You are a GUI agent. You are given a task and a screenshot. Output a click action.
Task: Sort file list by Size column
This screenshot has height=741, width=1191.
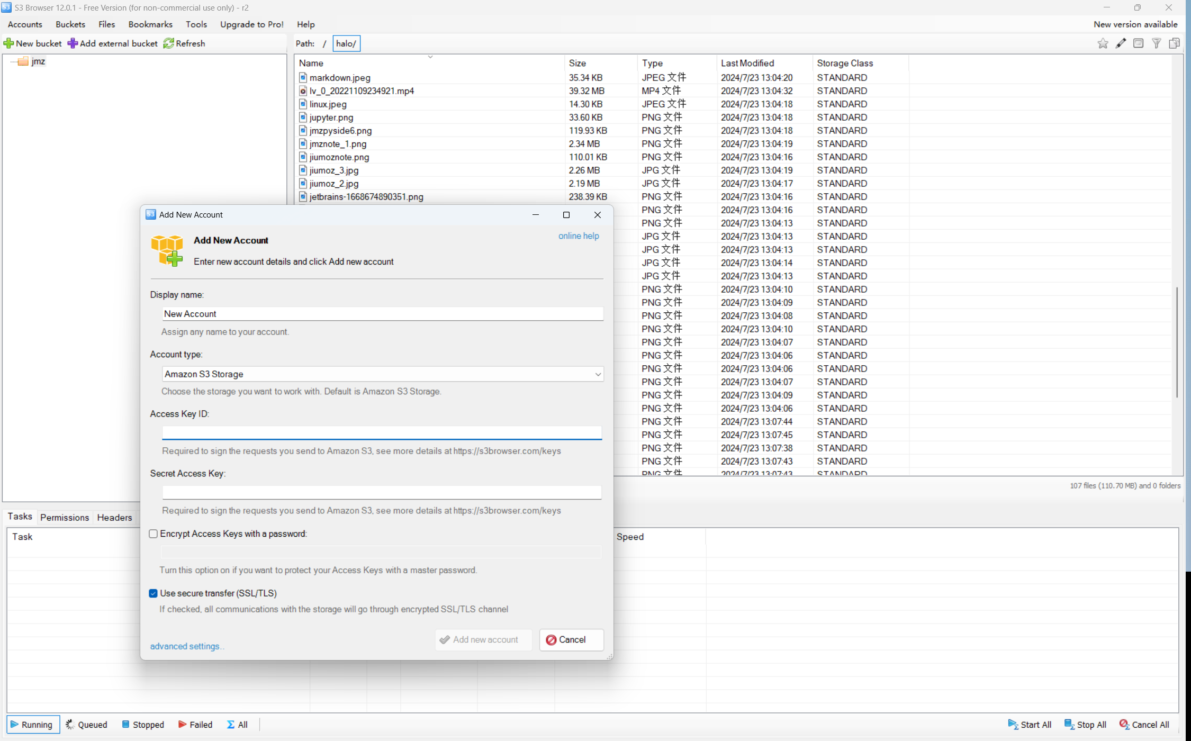pos(601,63)
